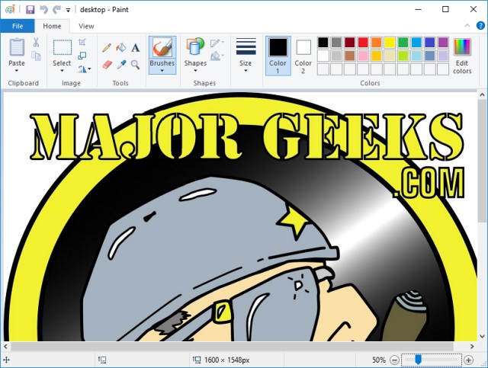Pick the yellow color swatch
Image resolution: width=488 pixels, height=368 pixels.
390,43
